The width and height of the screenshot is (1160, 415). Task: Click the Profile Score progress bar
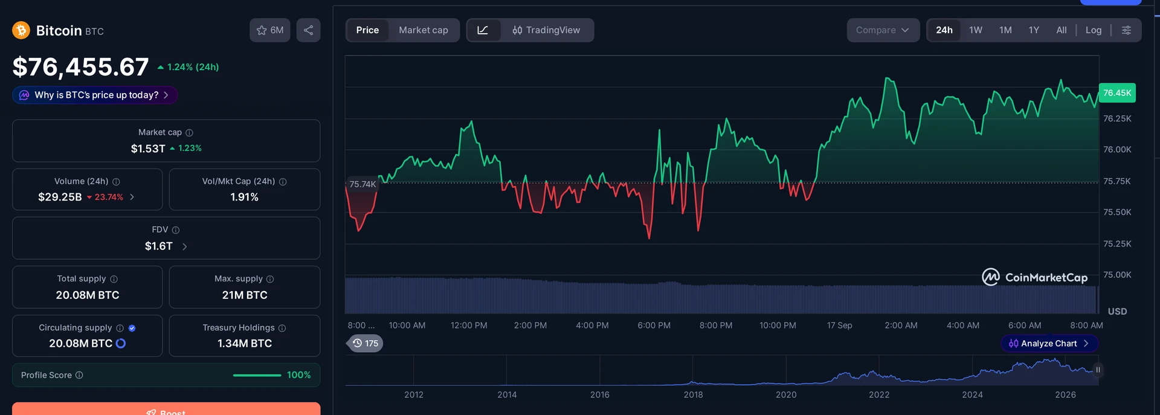click(257, 375)
